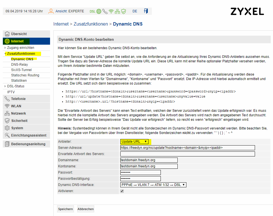Open the Telefonie menu section

click(18, 99)
